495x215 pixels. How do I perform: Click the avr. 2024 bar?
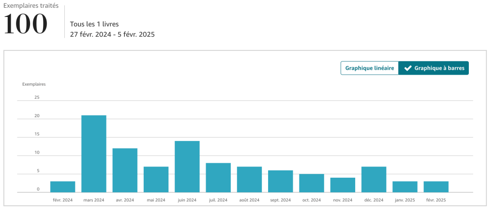click(x=125, y=170)
